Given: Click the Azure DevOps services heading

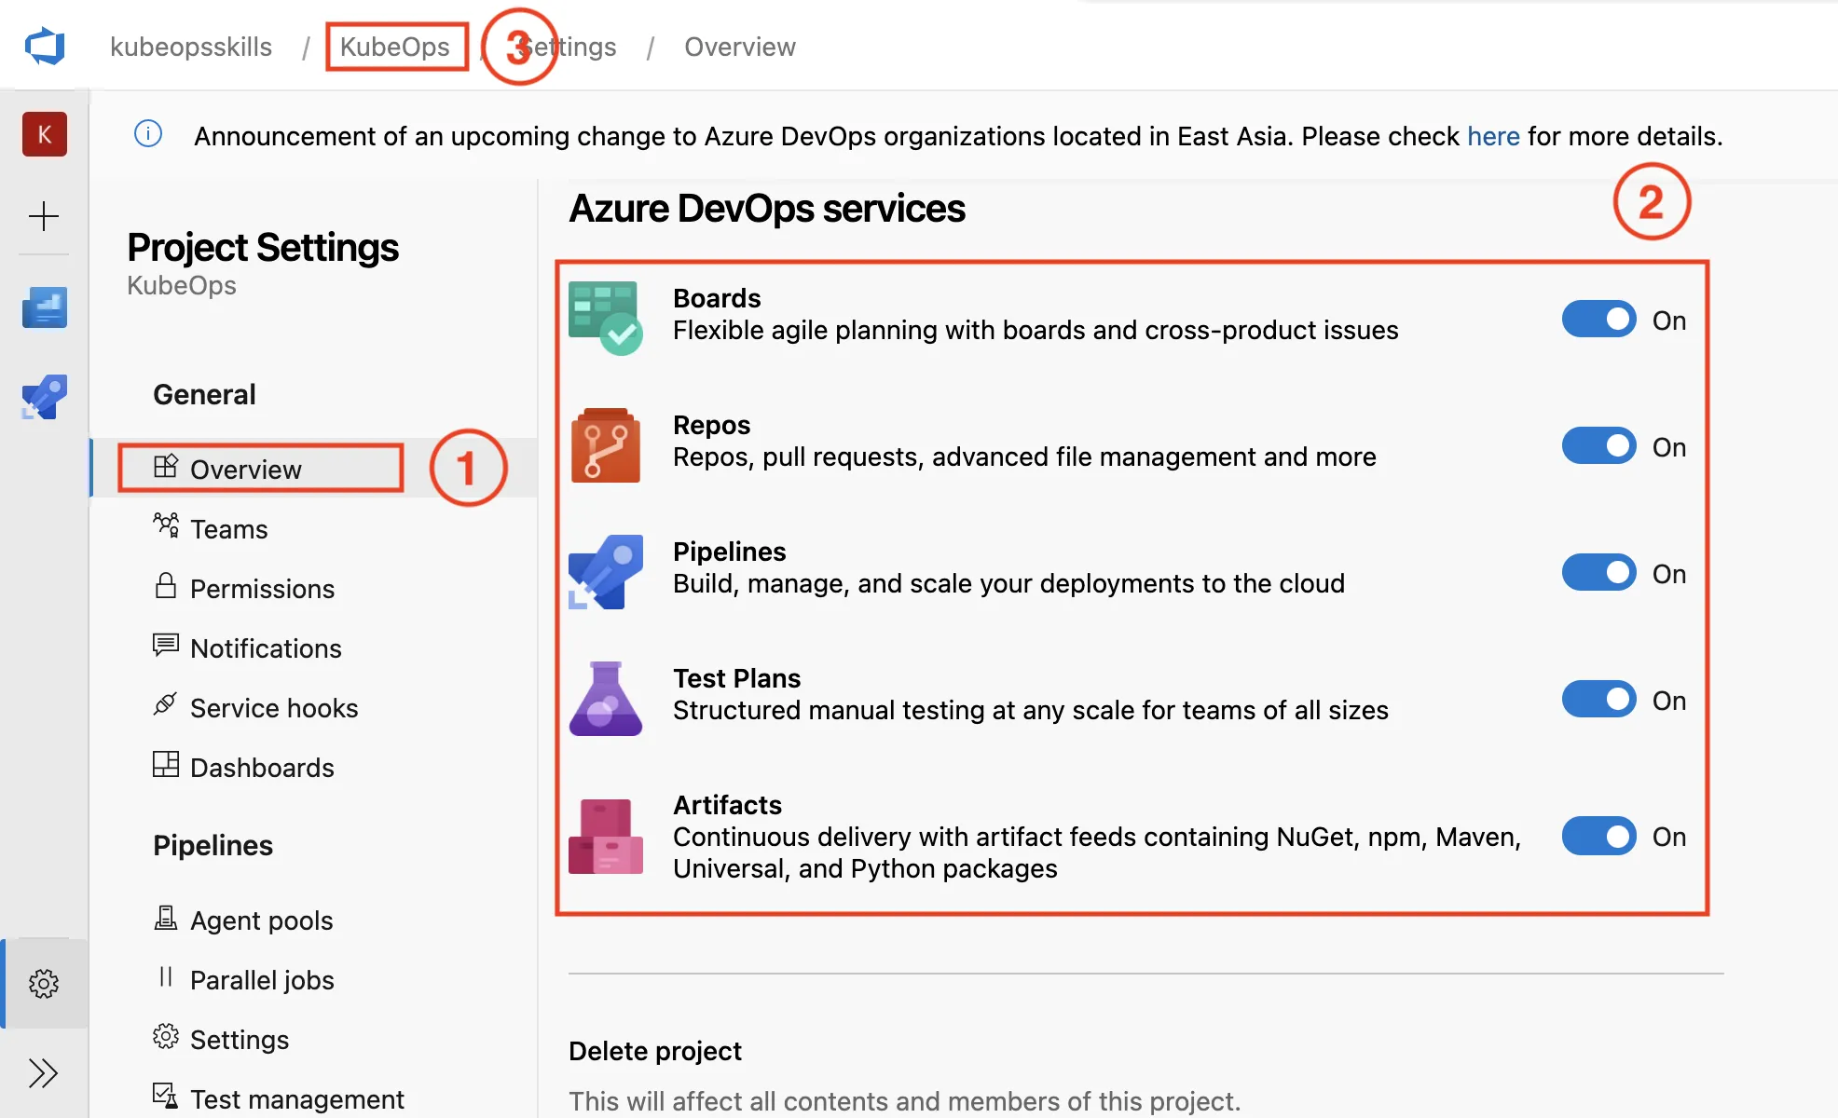Looking at the screenshot, I should point(767,209).
